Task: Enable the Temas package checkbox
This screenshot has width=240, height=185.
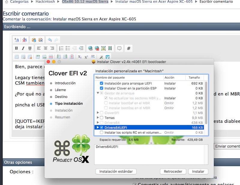Action: pyautogui.click(x=101, y=118)
